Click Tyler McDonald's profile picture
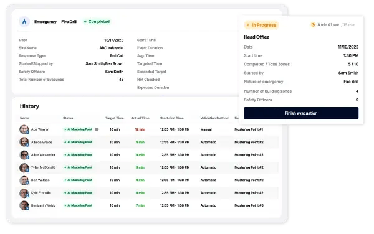The image size is (374, 234). [x=24, y=167]
